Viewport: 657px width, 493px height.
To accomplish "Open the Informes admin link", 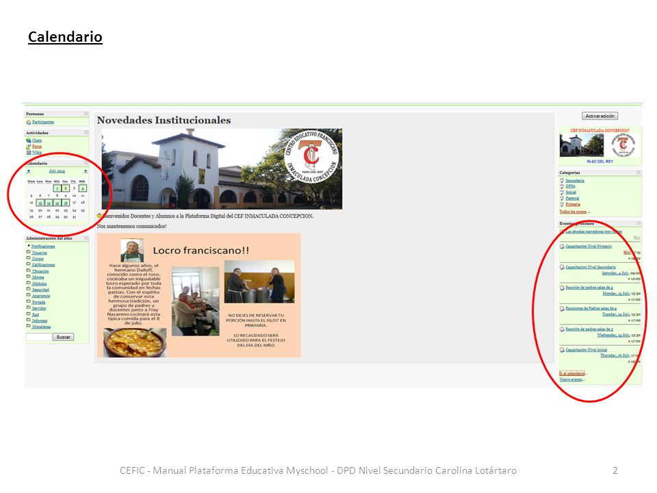I will coord(40,320).
